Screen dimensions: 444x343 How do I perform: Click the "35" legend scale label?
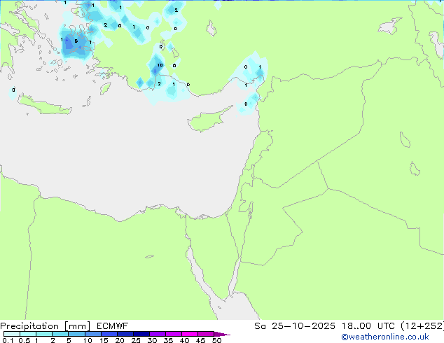(168, 340)
